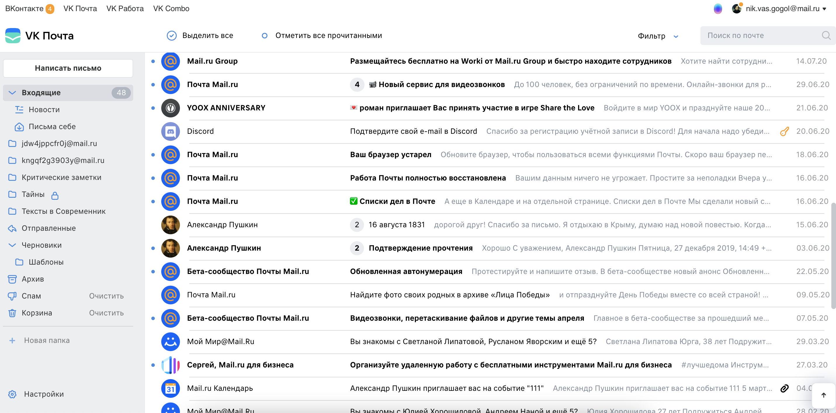Click the Критические заметки folder icon
The width and height of the screenshot is (836, 413).
(x=12, y=178)
